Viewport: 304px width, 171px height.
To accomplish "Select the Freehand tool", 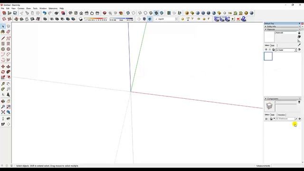I will 9,38.
